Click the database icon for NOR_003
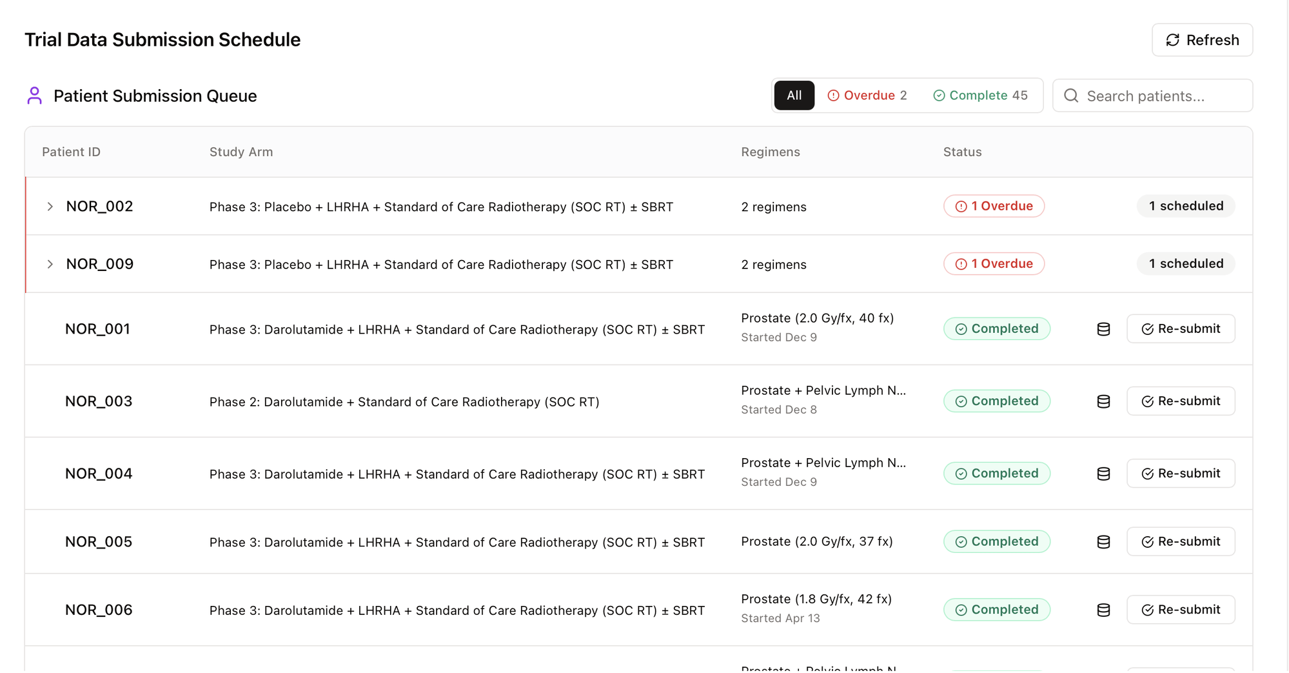 click(x=1103, y=401)
